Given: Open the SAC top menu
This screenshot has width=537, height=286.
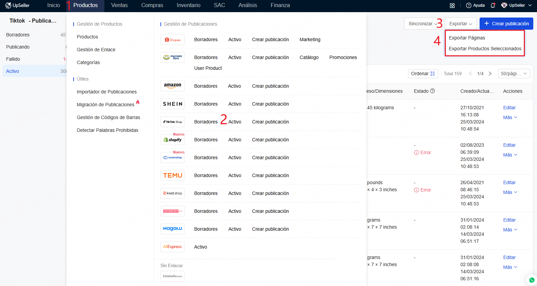Looking at the screenshot, I should click(x=220, y=5).
